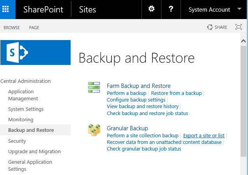Image resolution: width=248 pixels, height=175 pixels.
Task: Click the SharePoint title in header
Action: pyautogui.click(x=43, y=9)
